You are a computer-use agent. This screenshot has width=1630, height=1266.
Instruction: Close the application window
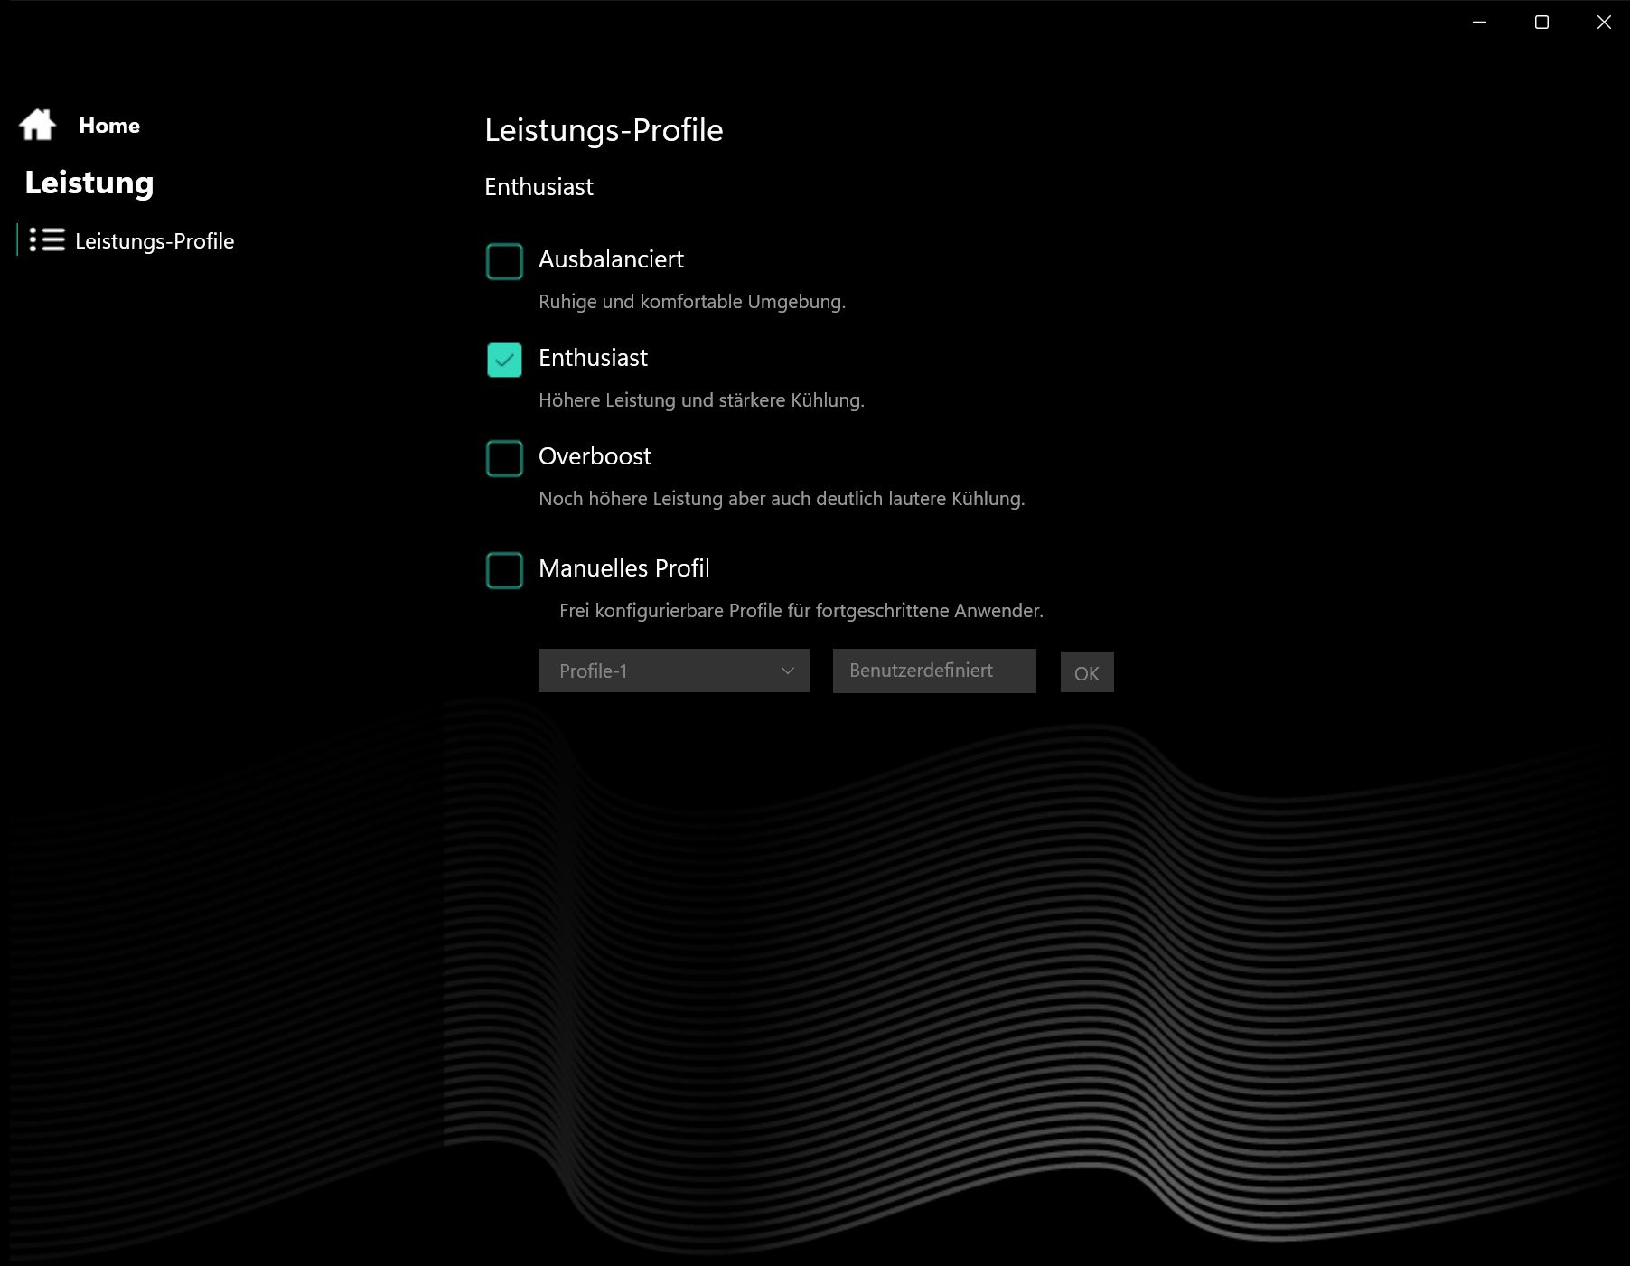point(1604,23)
